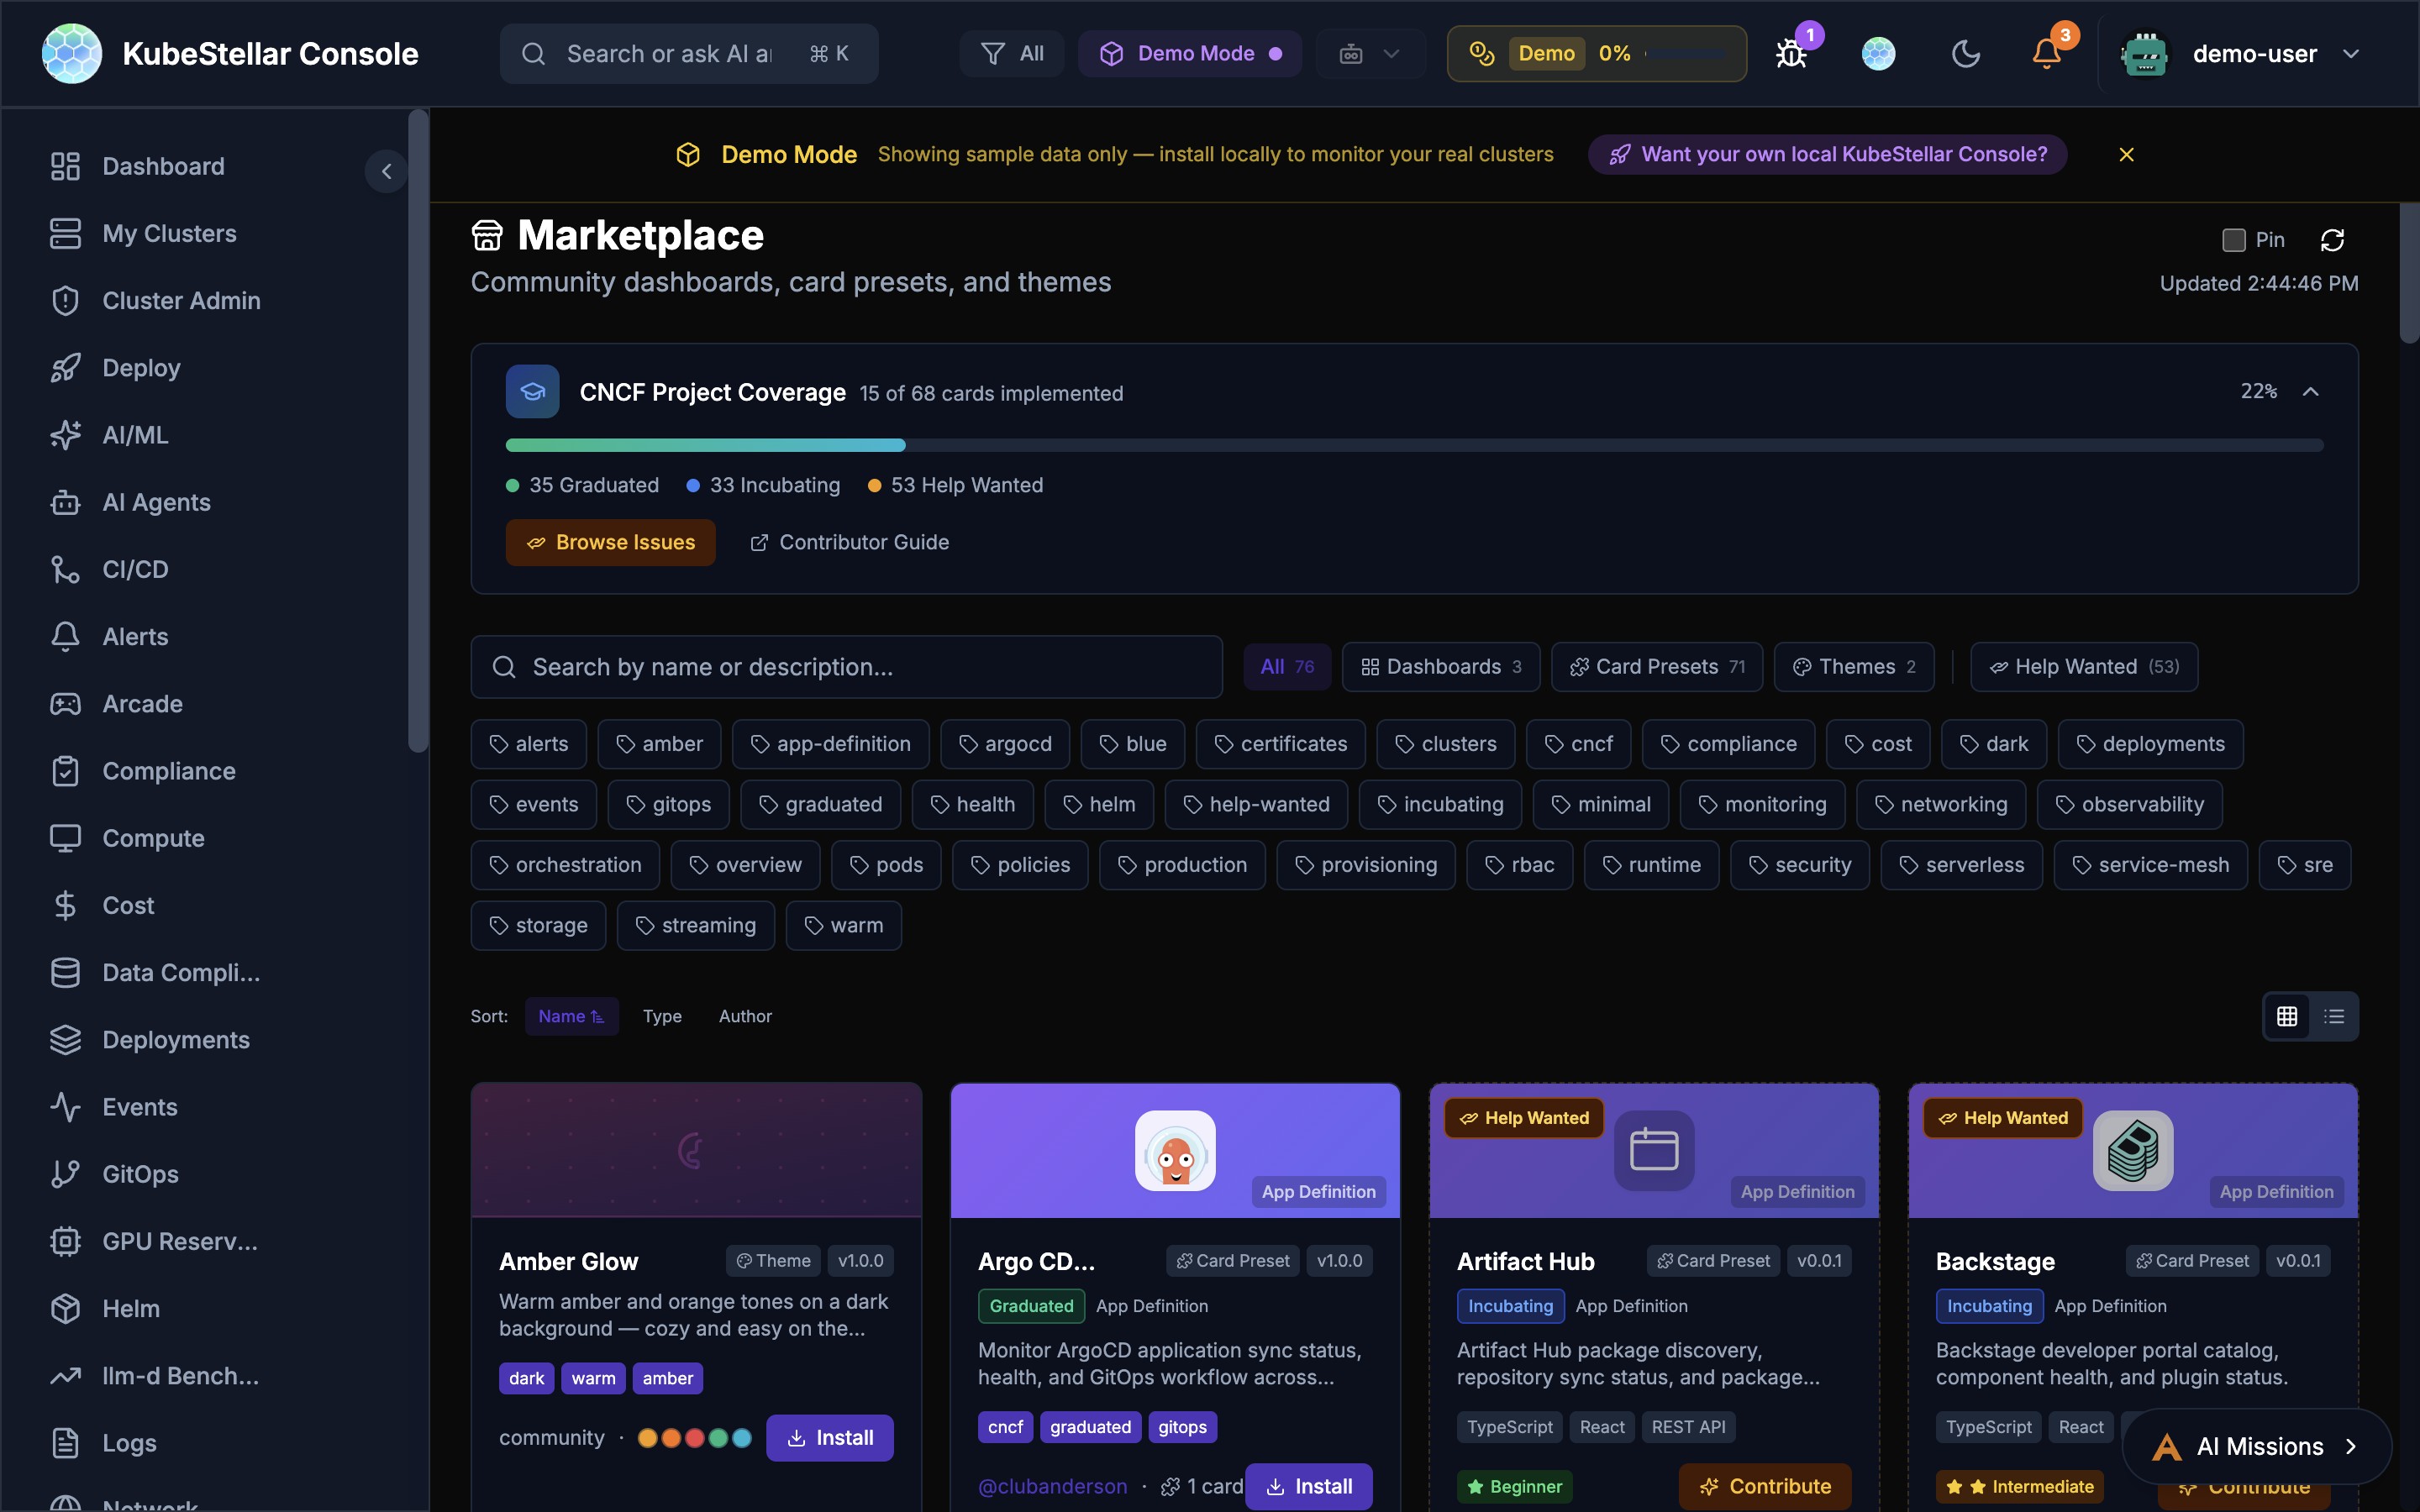The width and height of the screenshot is (2420, 1512).
Task: Switch to the Themes filter tab
Action: 1852,666
